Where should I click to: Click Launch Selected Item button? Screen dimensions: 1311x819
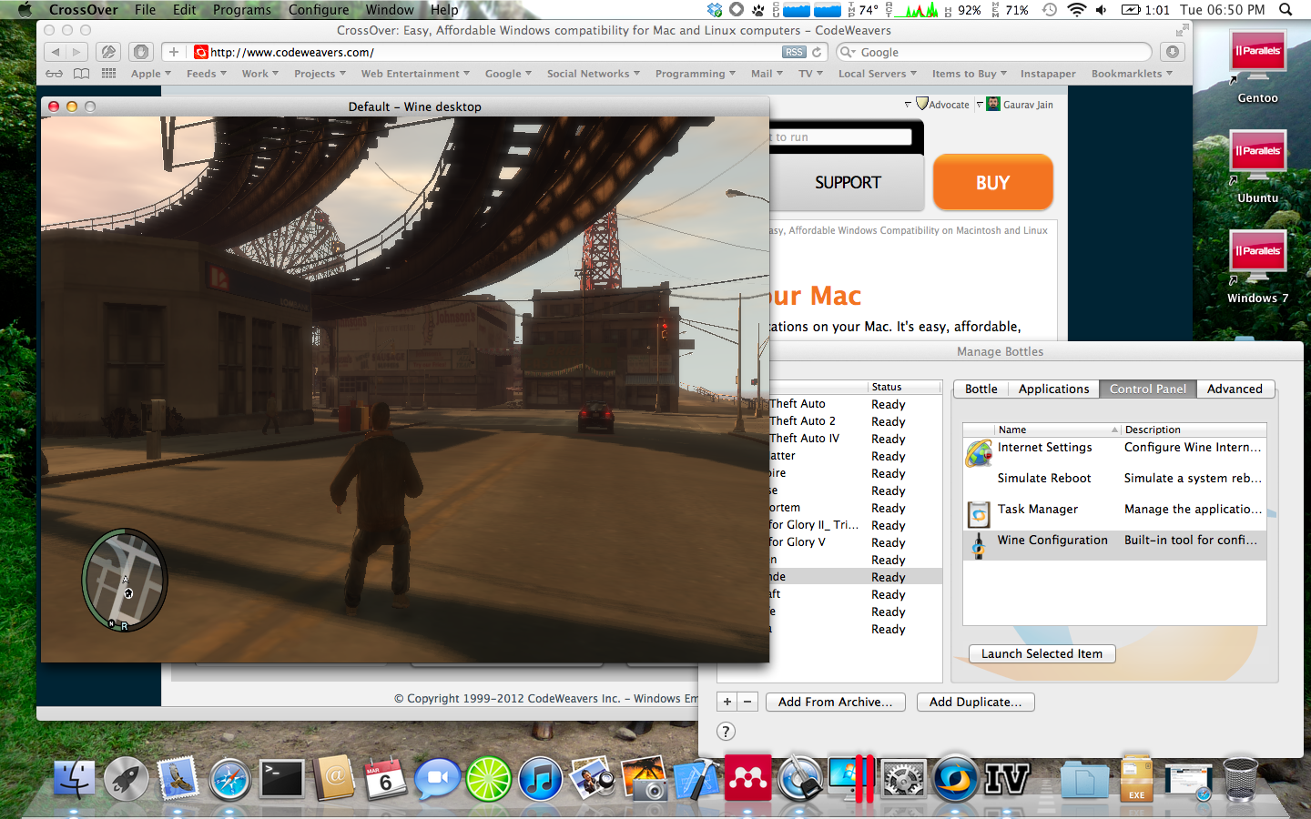tap(1042, 653)
